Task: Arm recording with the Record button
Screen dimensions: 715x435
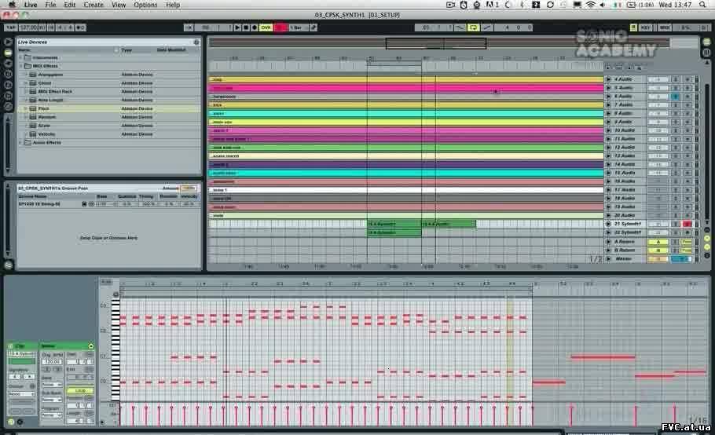Action: click(255, 27)
